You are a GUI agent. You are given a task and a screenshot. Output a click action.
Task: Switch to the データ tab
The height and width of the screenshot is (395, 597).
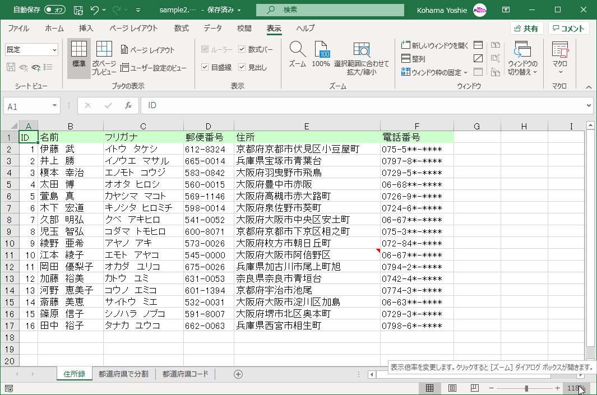pos(212,28)
